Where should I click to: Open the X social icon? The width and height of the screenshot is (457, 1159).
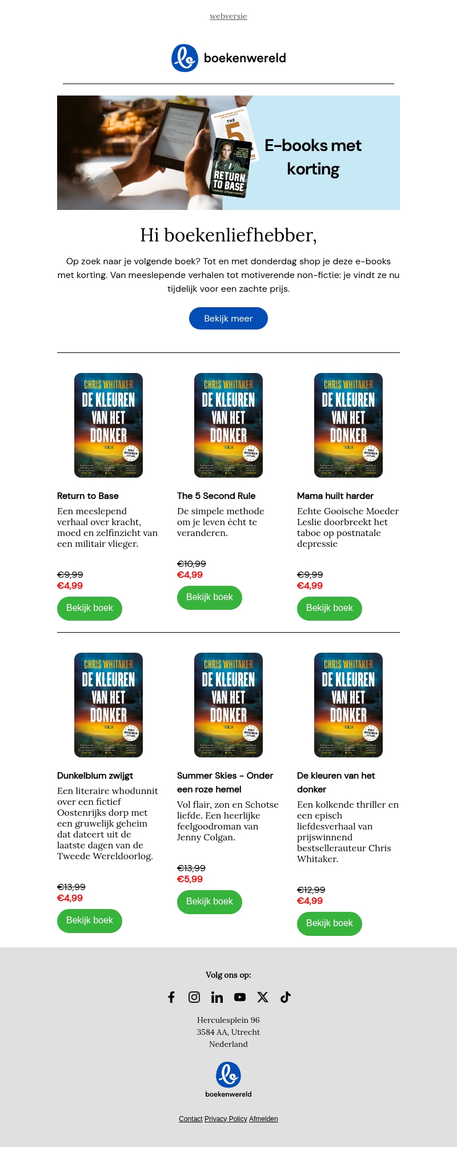(x=263, y=997)
